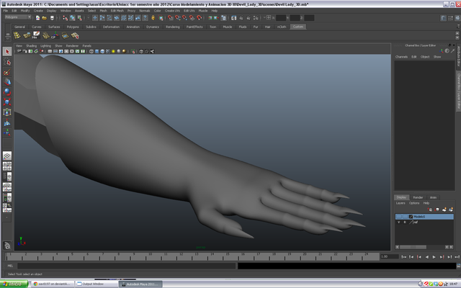The width and height of the screenshot is (461, 288).
Task: Open the Shading menu in the viewport panel
Action: click(31, 45)
